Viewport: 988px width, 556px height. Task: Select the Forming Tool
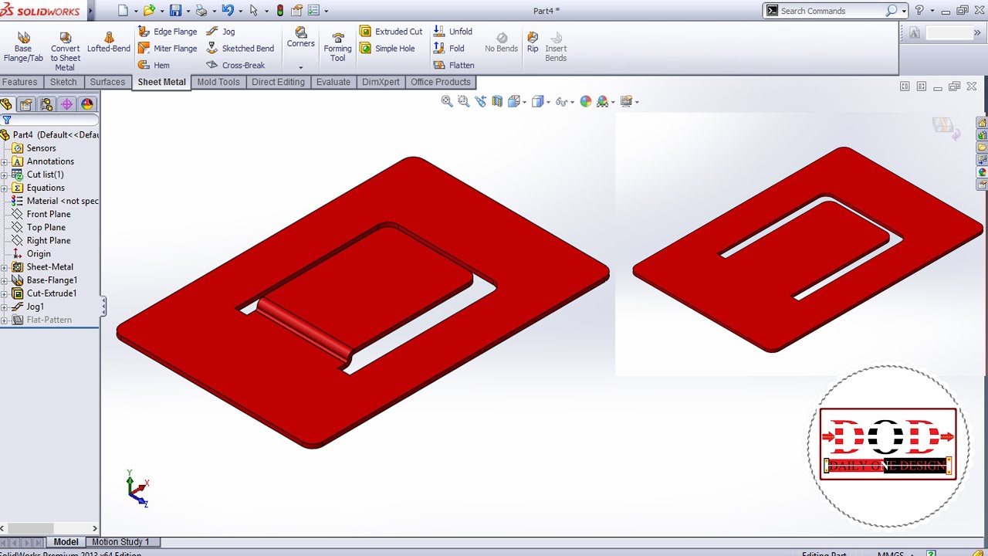337,47
